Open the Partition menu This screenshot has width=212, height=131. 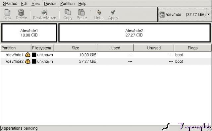click(67, 4)
